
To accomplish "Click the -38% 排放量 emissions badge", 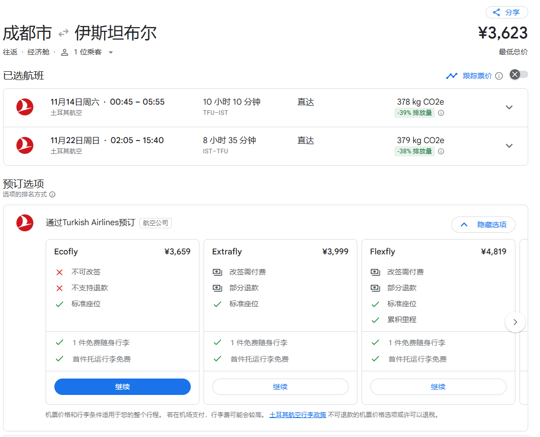I will click(x=415, y=151).
